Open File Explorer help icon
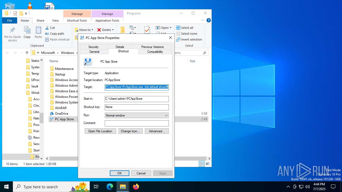Viewport: 342px width, 192px height. (x=209, y=20)
